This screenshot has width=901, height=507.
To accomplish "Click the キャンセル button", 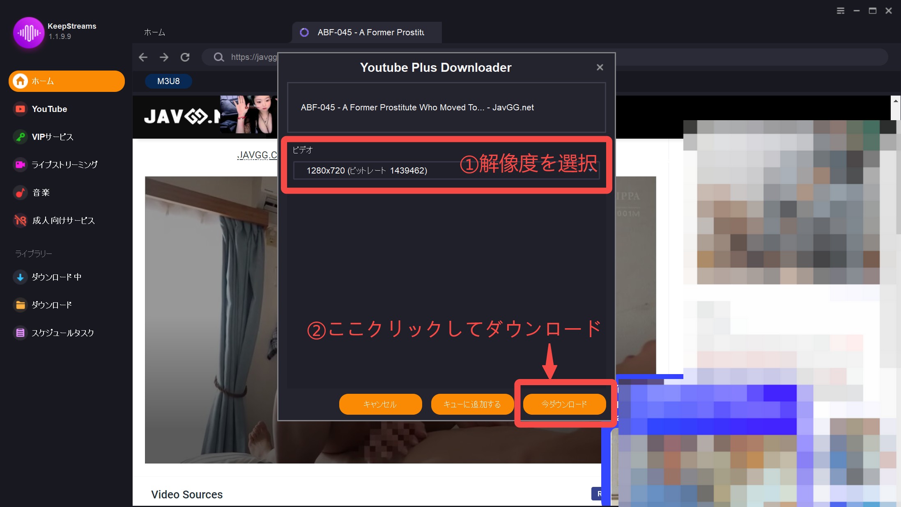I will 380,404.
